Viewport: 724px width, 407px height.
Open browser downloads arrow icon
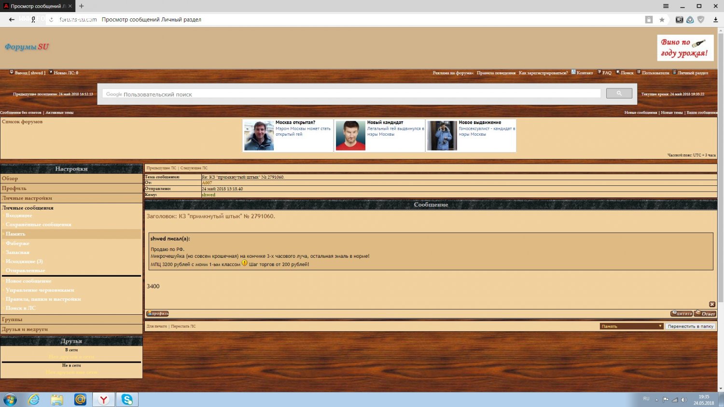point(715,20)
